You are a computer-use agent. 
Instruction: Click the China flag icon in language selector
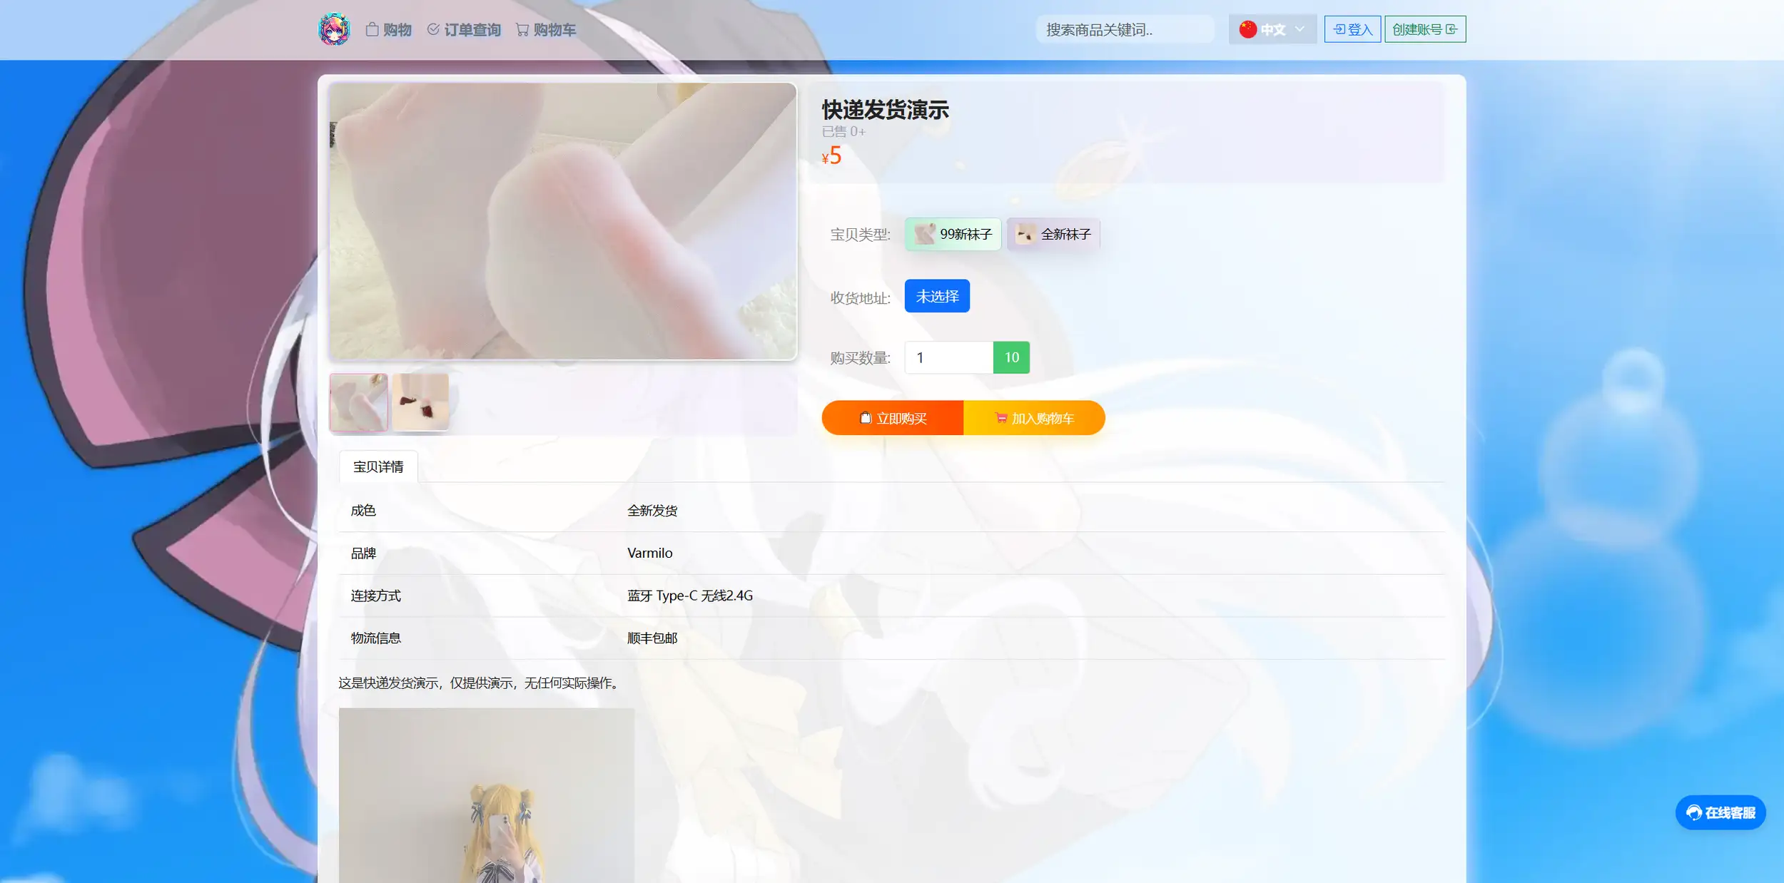[1248, 29]
